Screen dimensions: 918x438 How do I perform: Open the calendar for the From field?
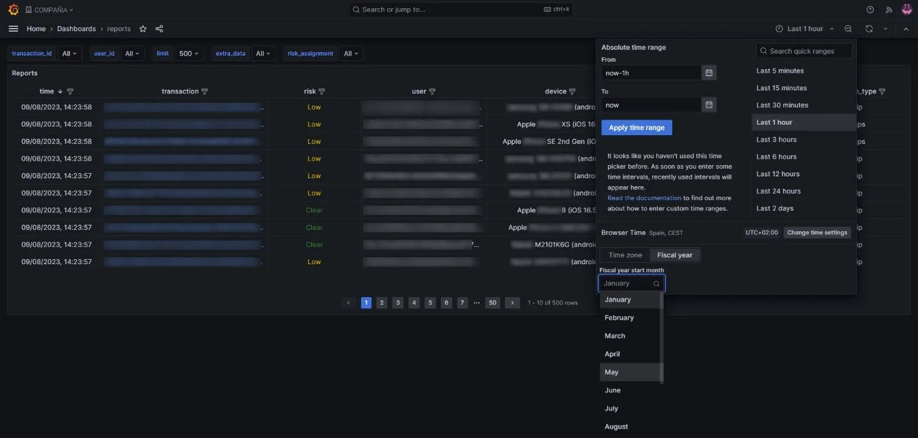(x=709, y=73)
